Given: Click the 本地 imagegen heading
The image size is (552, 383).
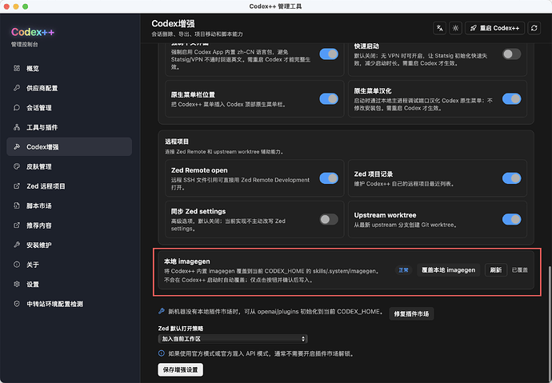Looking at the screenshot, I should click(x=187, y=261).
